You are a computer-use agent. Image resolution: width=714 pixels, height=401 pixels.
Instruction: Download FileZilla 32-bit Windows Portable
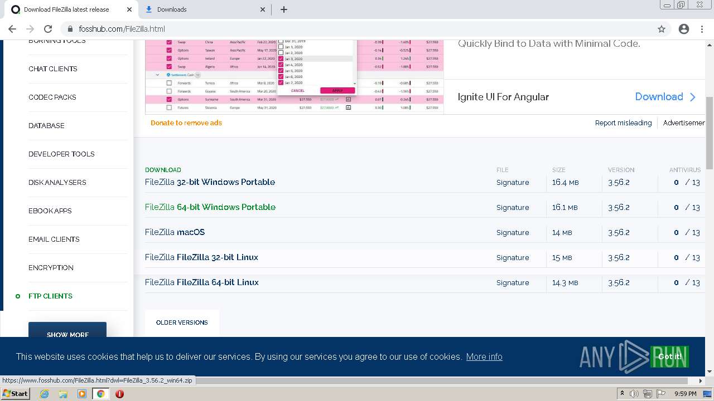coord(210,182)
